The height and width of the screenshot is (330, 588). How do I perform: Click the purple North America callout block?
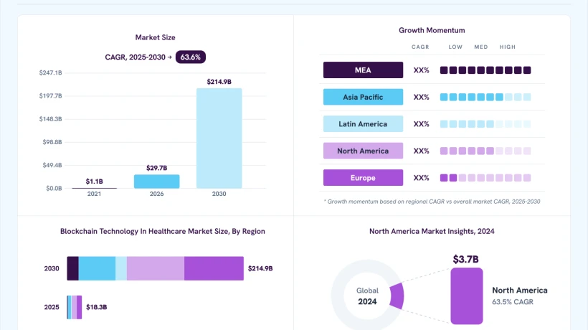[x=467, y=296]
